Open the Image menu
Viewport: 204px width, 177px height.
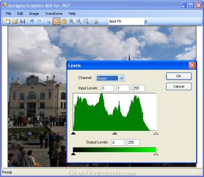click(34, 14)
